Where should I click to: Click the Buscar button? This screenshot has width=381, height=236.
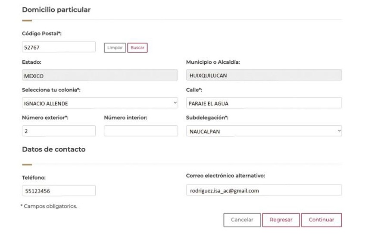[x=137, y=48]
